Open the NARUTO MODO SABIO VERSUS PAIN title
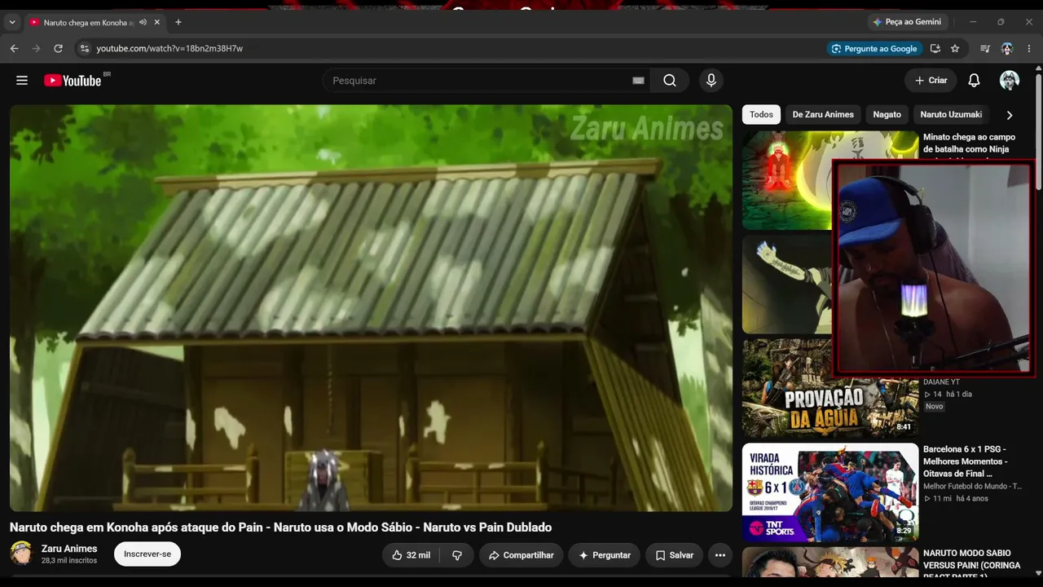The width and height of the screenshot is (1043, 587). [971, 564]
